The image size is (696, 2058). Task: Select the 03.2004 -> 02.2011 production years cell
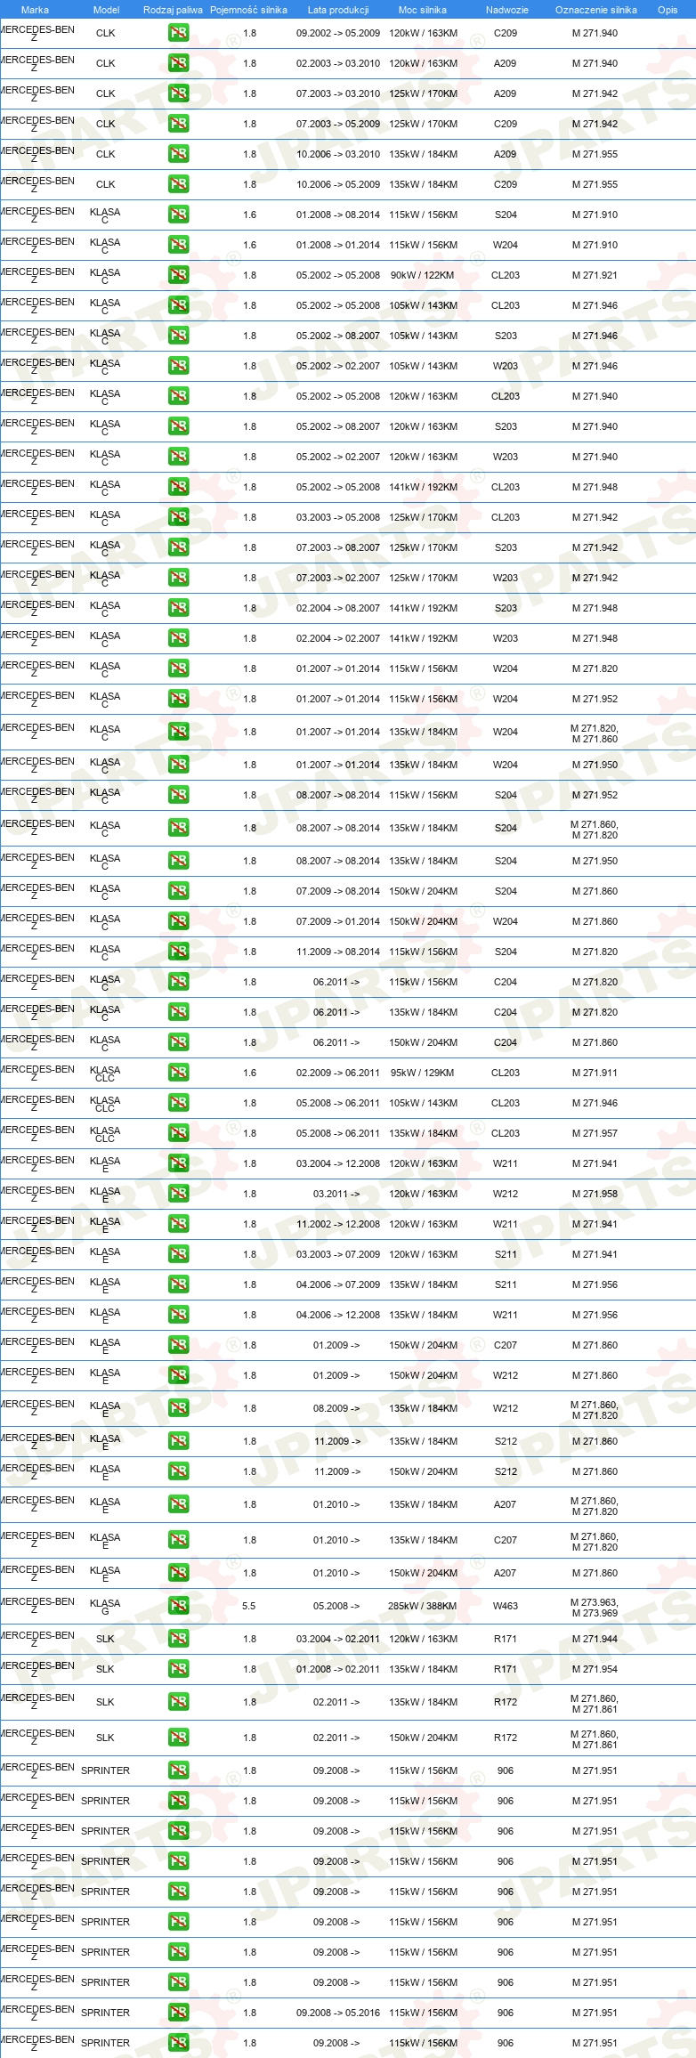(x=338, y=1640)
